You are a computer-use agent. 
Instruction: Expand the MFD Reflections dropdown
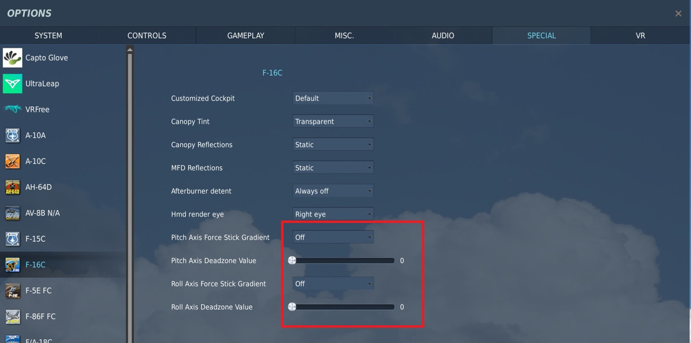[333, 168]
